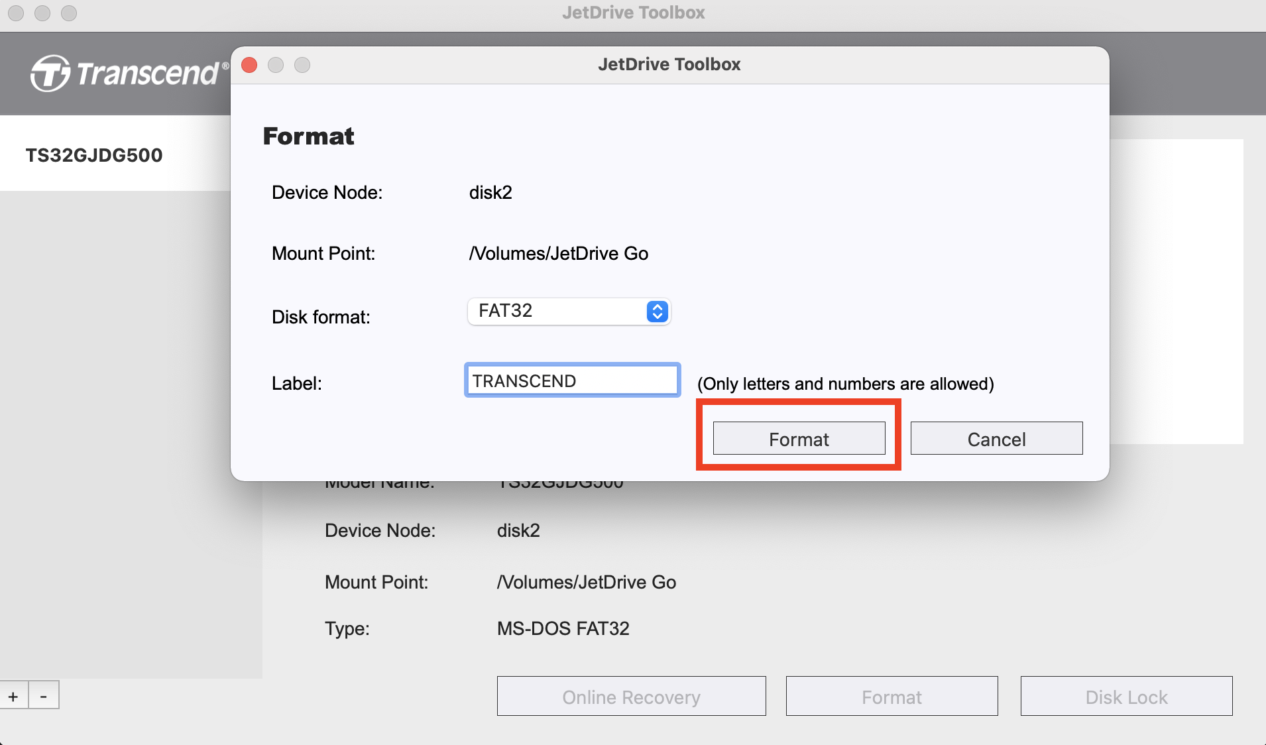Click the Label field containing TRANSCEND
This screenshot has width=1266, height=745.
click(573, 380)
